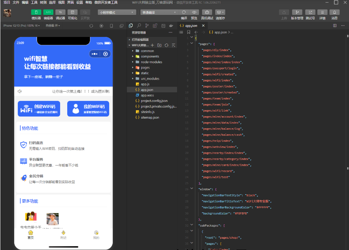Click the preview eye icon
Screen dimensions: 349x250
tap(194, 12)
